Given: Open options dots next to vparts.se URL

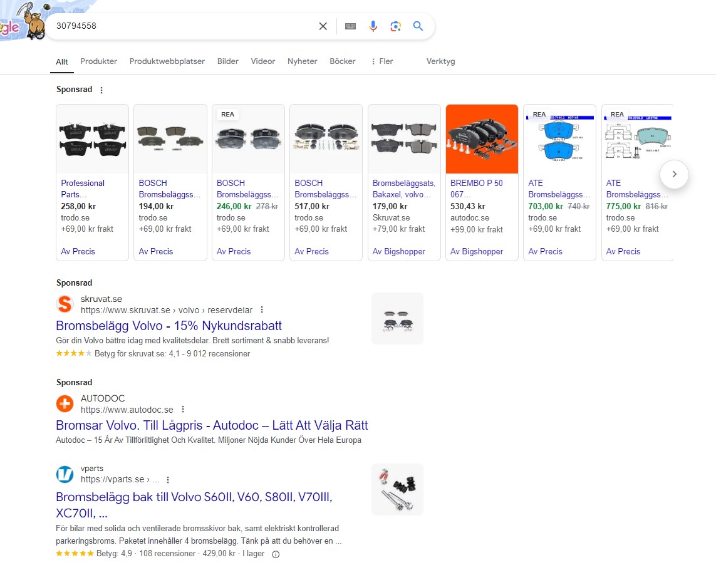Looking at the screenshot, I should 168,480.
